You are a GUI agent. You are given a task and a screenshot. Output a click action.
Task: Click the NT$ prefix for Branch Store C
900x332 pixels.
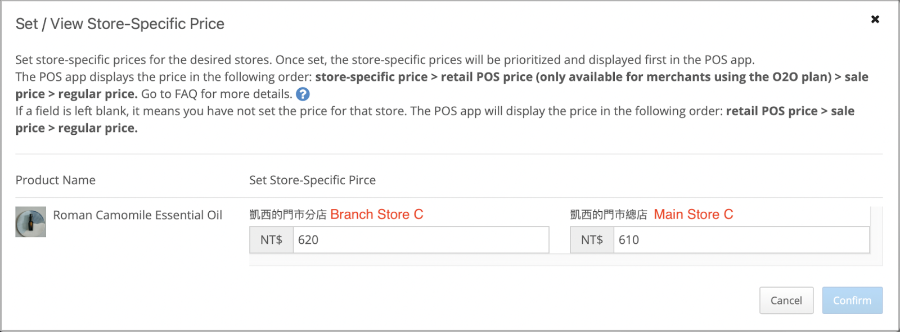[272, 240]
